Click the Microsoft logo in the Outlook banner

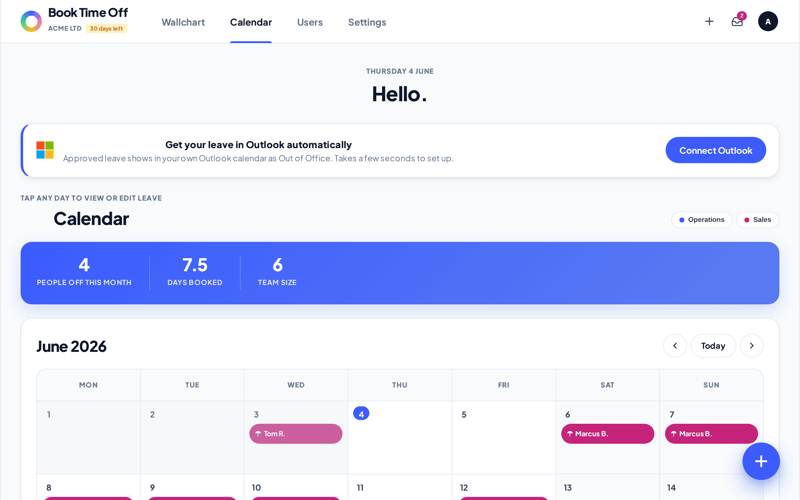pyautogui.click(x=45, y=150)
